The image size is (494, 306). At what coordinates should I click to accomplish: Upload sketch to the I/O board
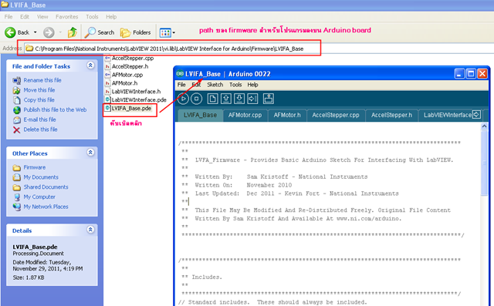click(252, 99)
